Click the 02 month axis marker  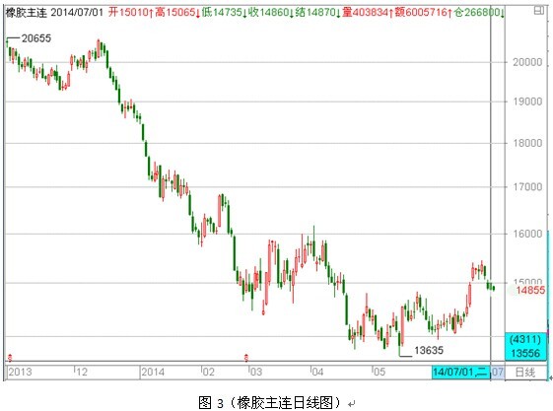(x=208, y=372)
